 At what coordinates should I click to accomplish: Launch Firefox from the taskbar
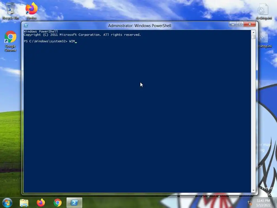[41, 203]
